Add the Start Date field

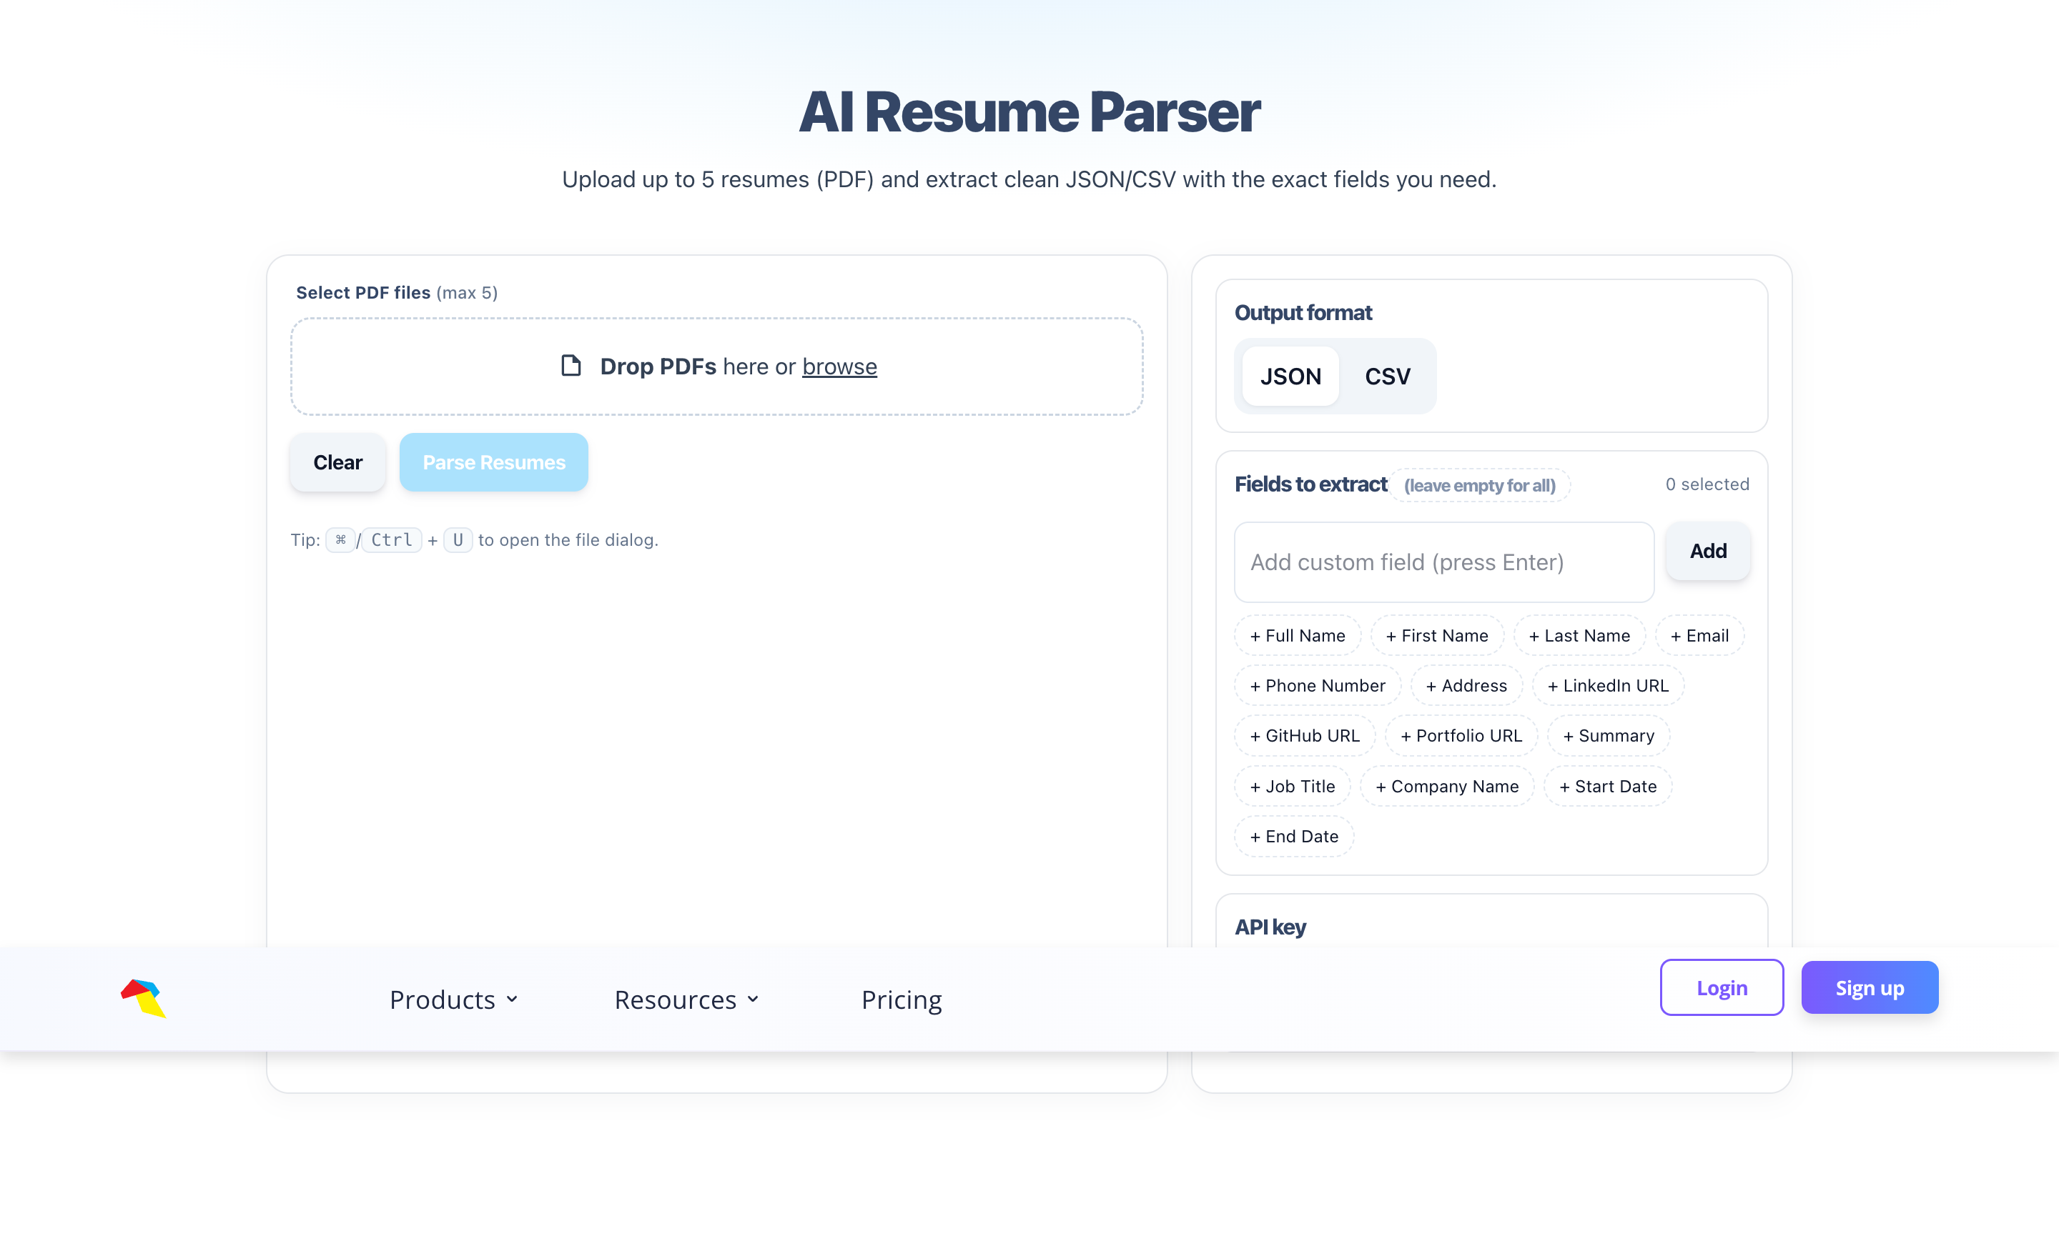pos(1607,785)
